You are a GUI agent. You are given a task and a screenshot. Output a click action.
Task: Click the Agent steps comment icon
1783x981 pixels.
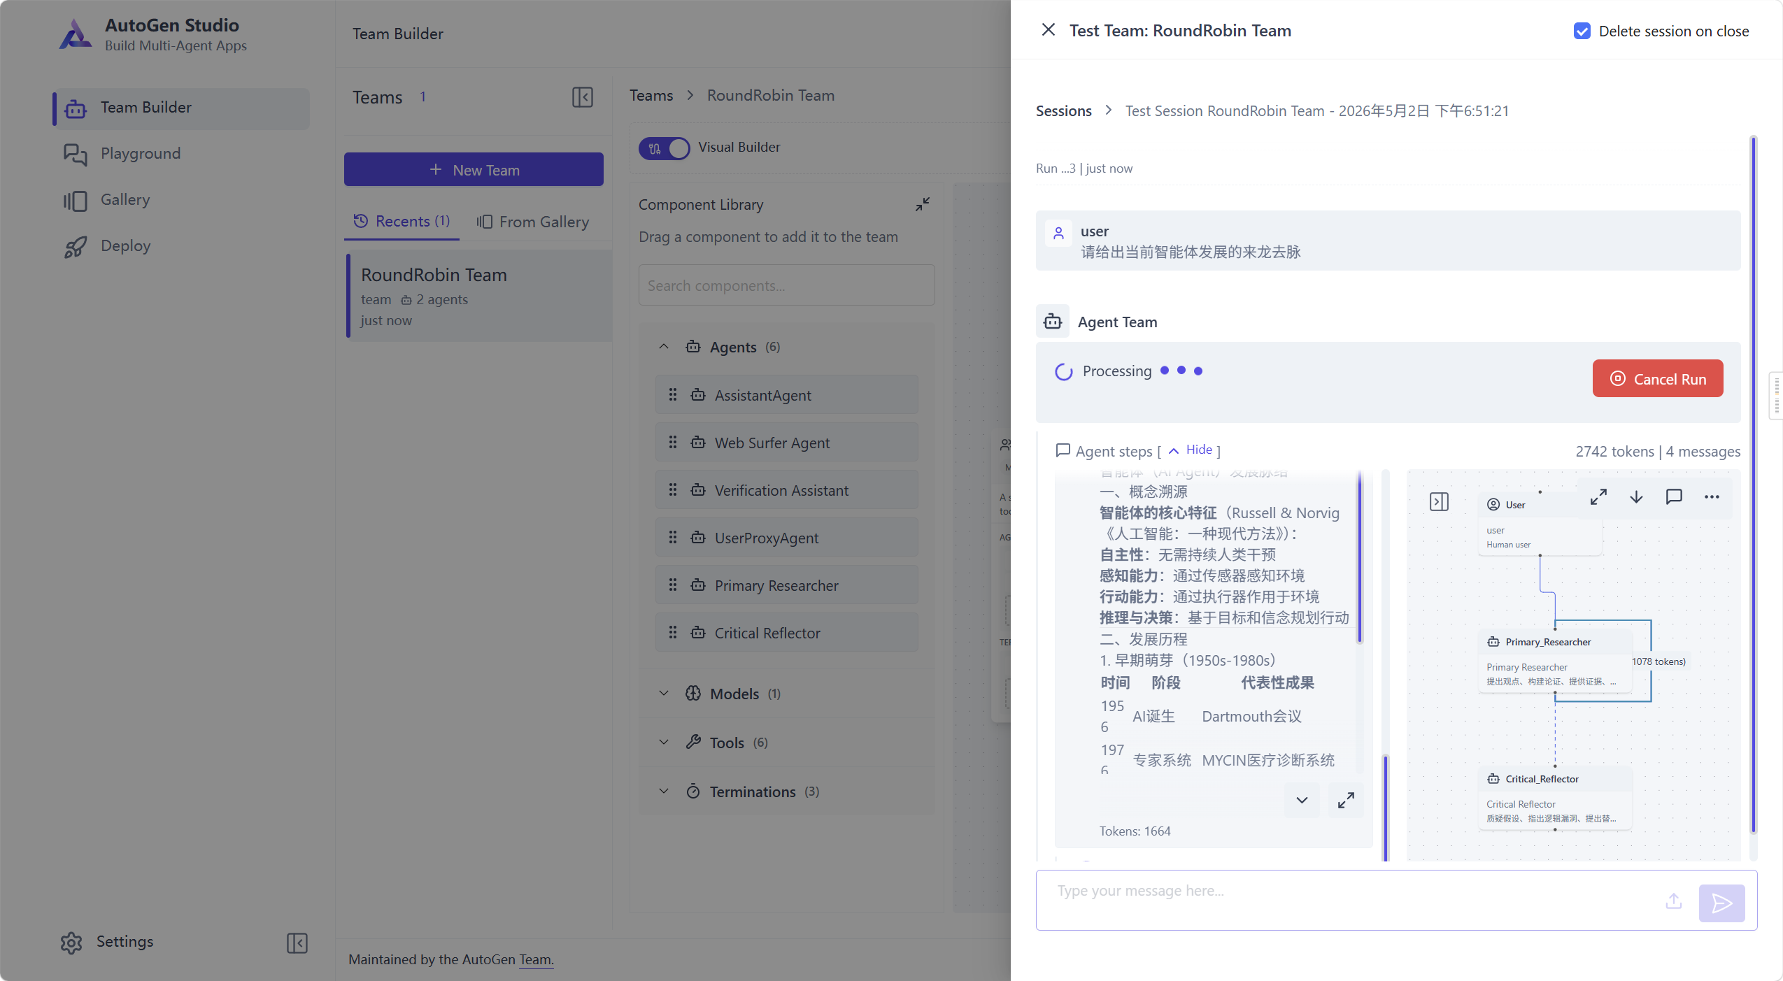1063,450
